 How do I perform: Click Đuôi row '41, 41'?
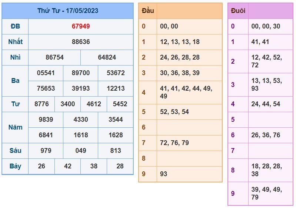tap(260, 42)
